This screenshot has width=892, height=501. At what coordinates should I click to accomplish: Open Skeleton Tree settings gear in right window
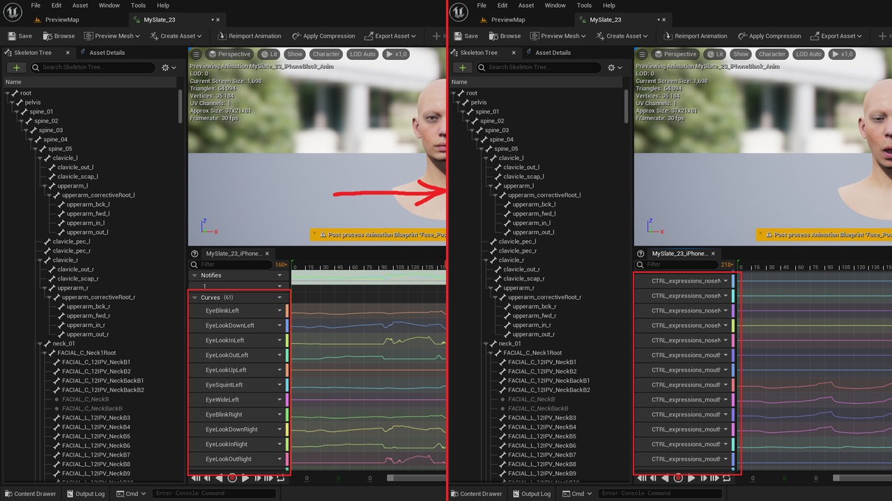(x=615, y=67)
